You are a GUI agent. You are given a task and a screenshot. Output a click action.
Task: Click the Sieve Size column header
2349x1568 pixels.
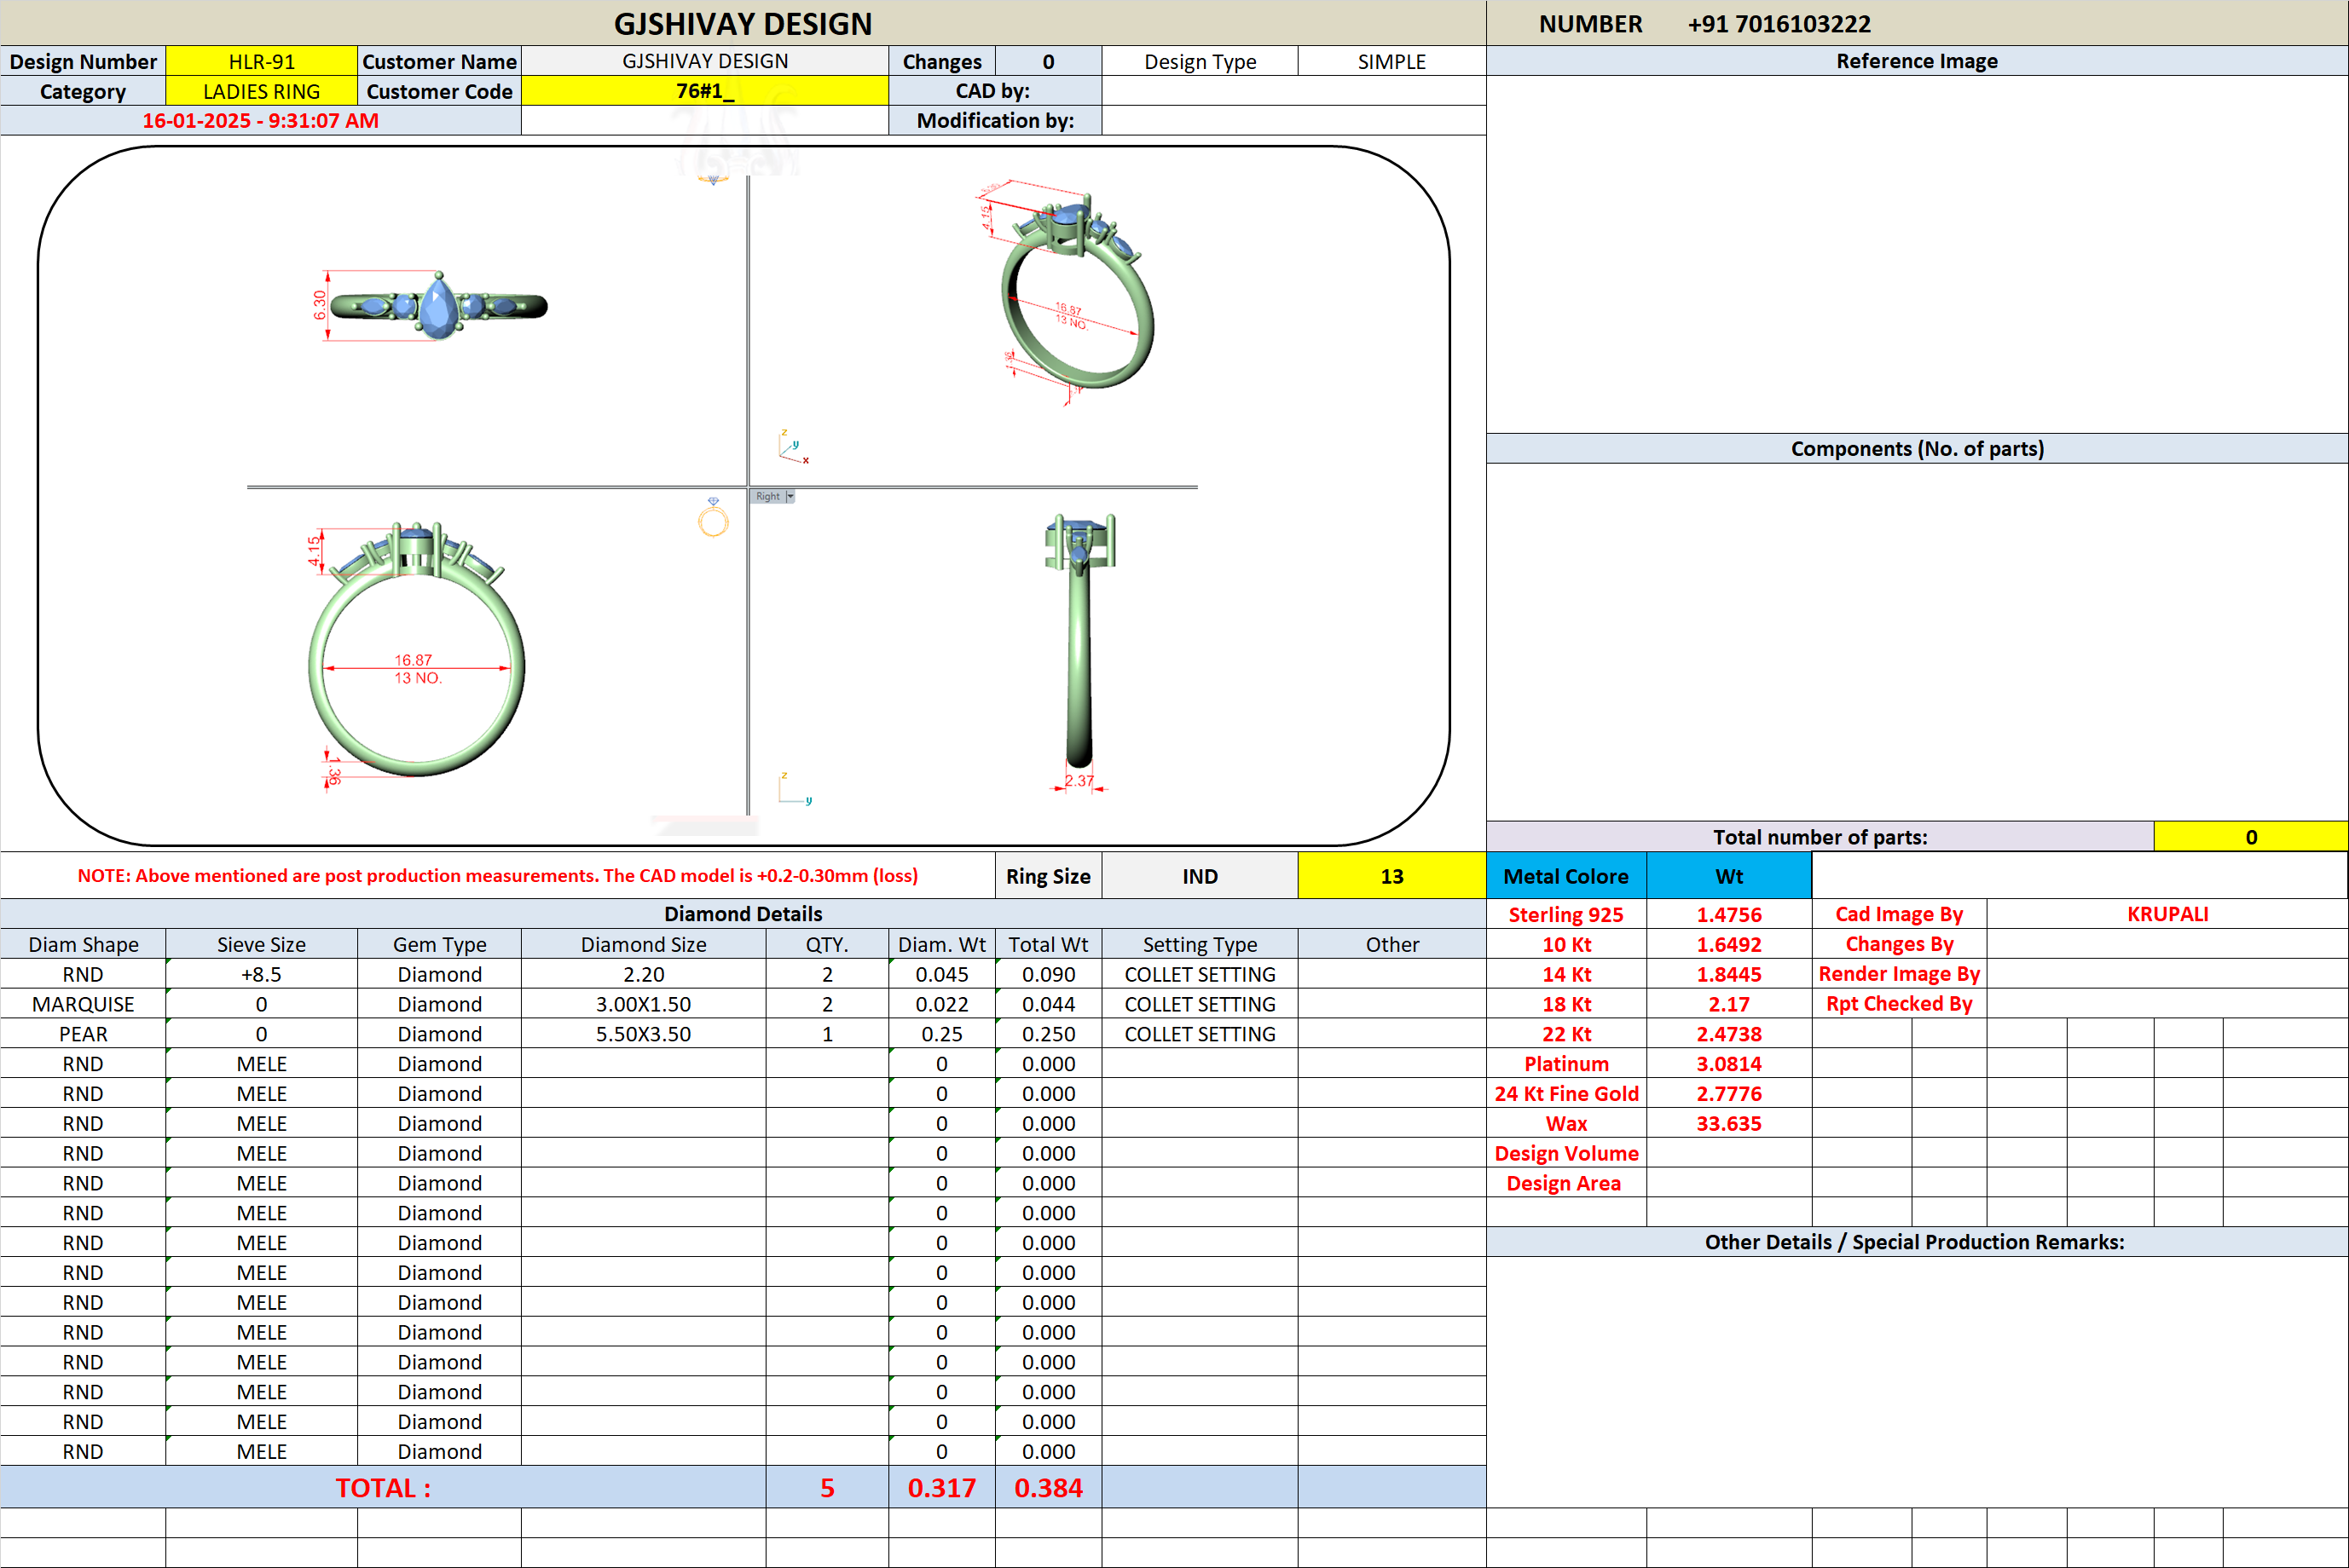pyautogui.click(x=261, y=944)
